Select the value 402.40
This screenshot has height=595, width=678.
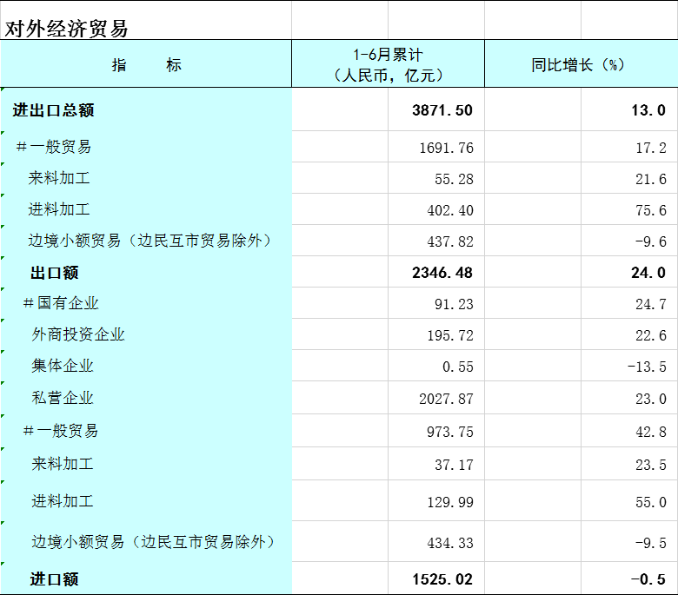tap(450, 210)
